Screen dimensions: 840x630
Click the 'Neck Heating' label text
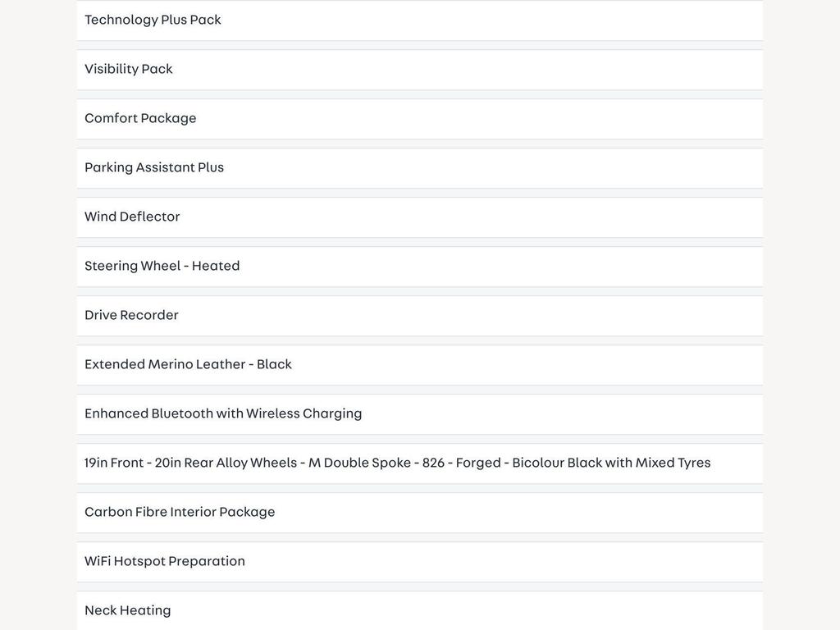click(127, 610)
